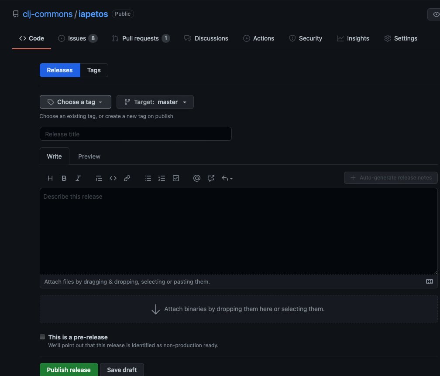The image size is (440, 376).
Task: Add a link with the link icon
Action: click(x=127, y=178)
